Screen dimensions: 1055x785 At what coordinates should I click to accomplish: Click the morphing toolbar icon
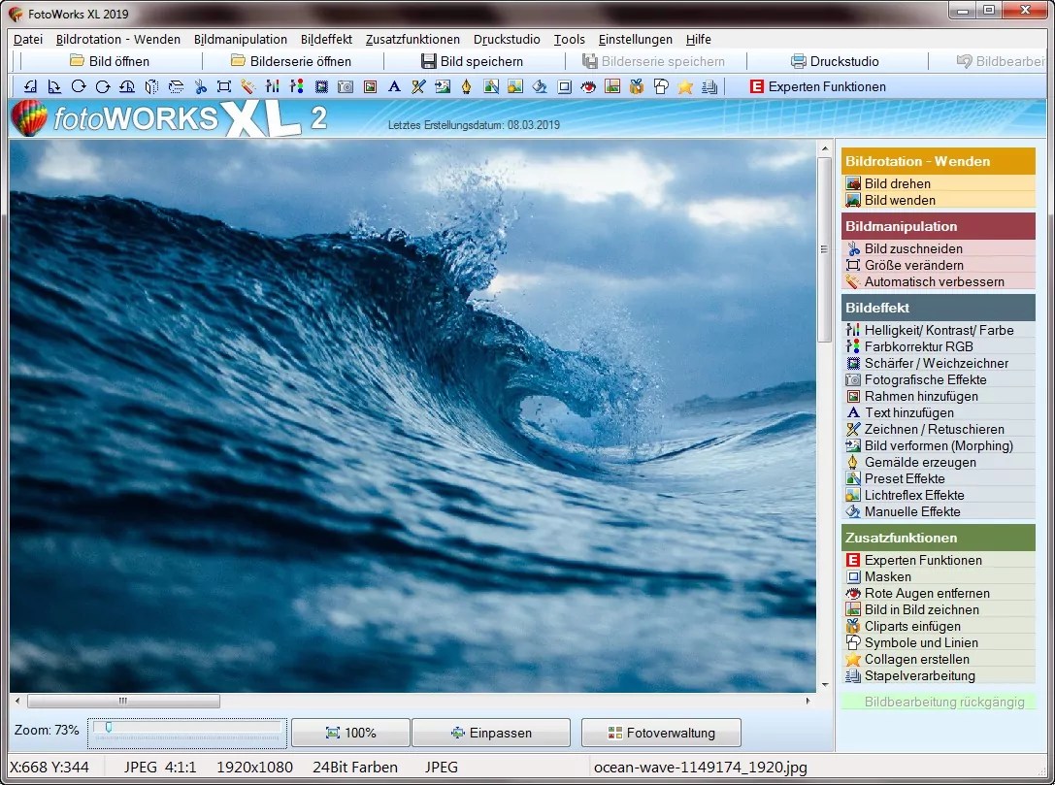click(443, 86)
